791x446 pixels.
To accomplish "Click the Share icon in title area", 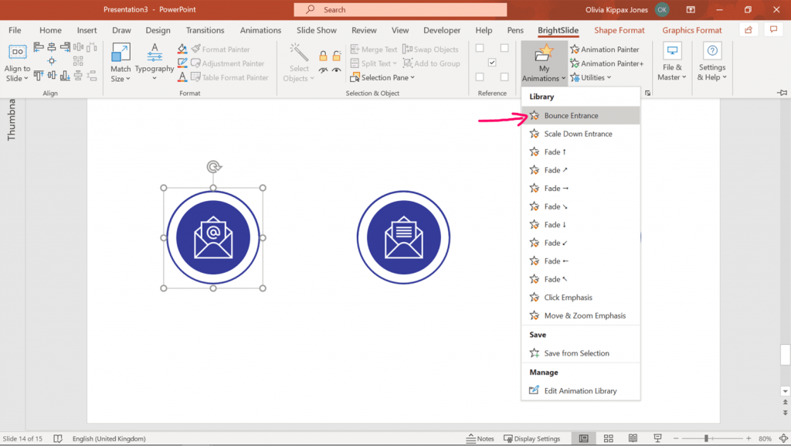I will point(749,30).
